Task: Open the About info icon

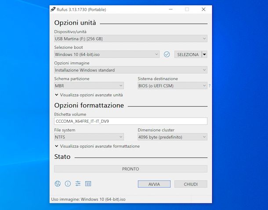Action: pyautogui.click(x=68, y=184)
